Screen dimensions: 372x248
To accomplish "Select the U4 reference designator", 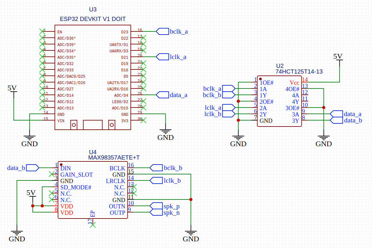I will 92,152.
